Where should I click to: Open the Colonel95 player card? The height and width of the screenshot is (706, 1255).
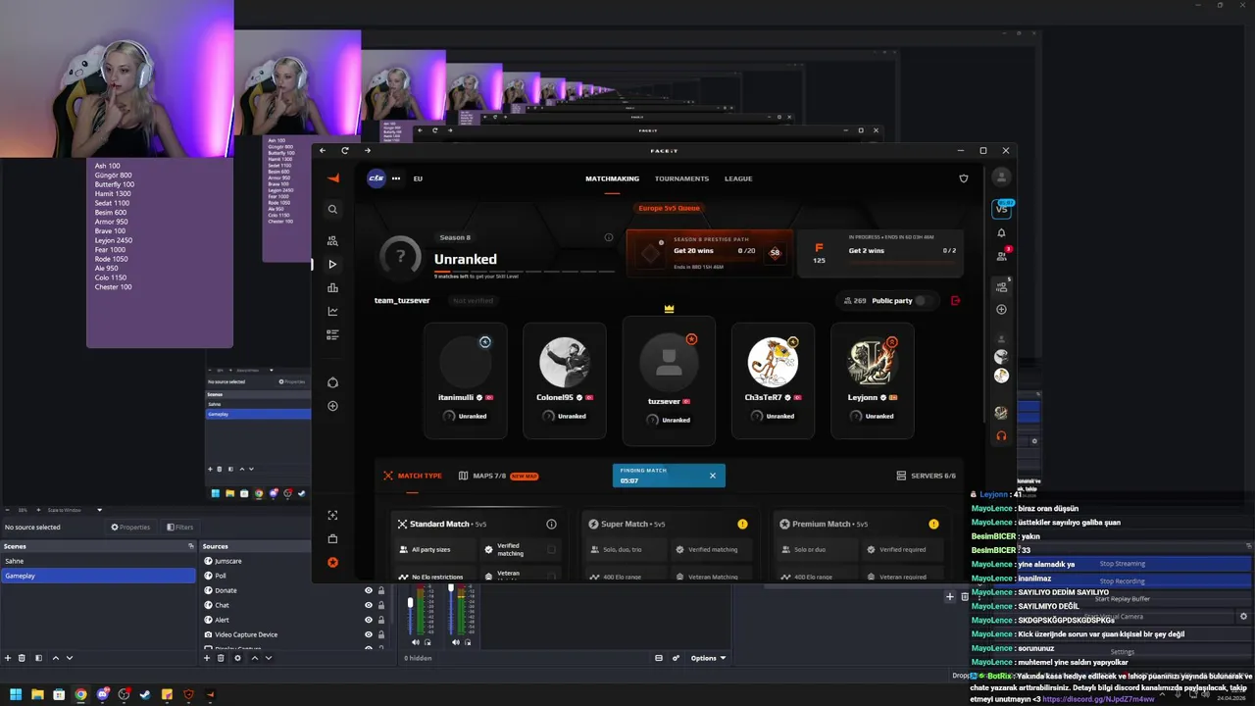click(565, 380)
